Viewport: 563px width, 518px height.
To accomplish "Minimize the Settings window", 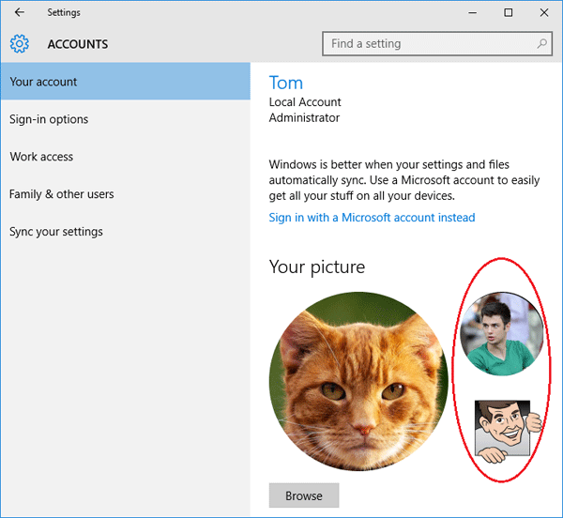I will (465, 13).
